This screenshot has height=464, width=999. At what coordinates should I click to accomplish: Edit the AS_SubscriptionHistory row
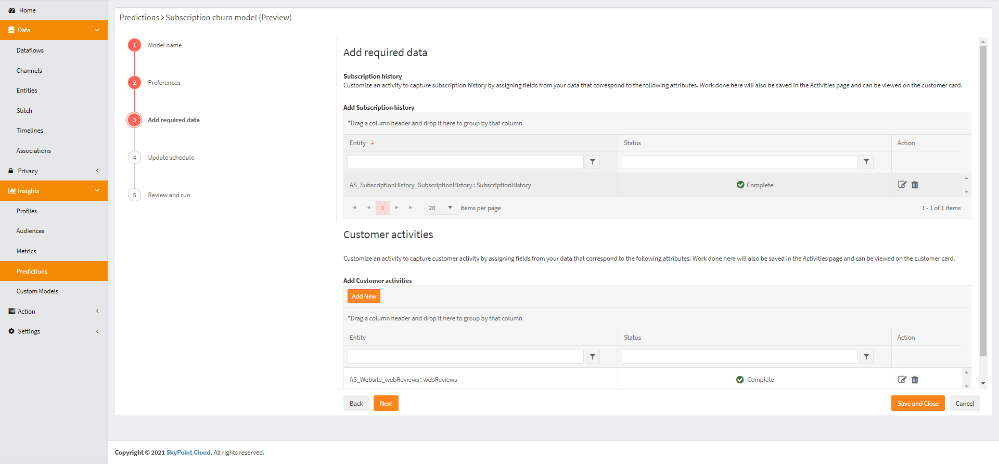tap(902, 185)
